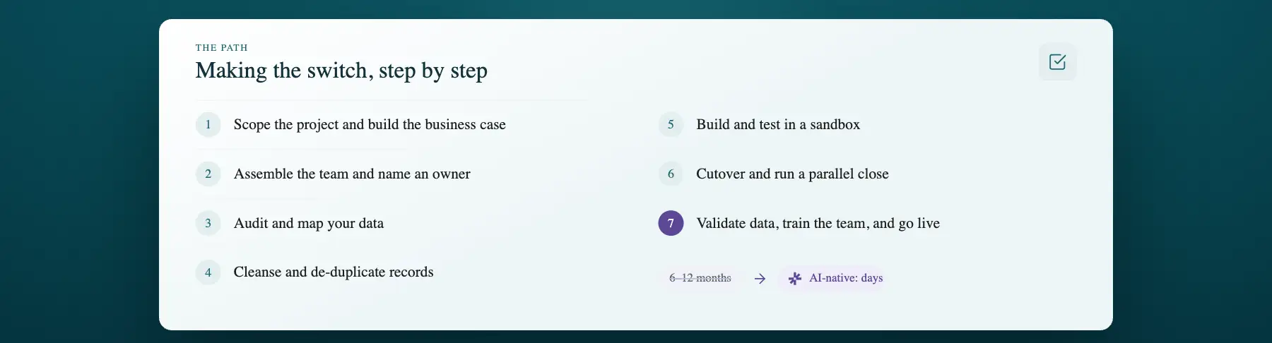This screenshot has width=1272, height=343.
Task: Click the checklist icon in the card corner
Action: 1057,62
